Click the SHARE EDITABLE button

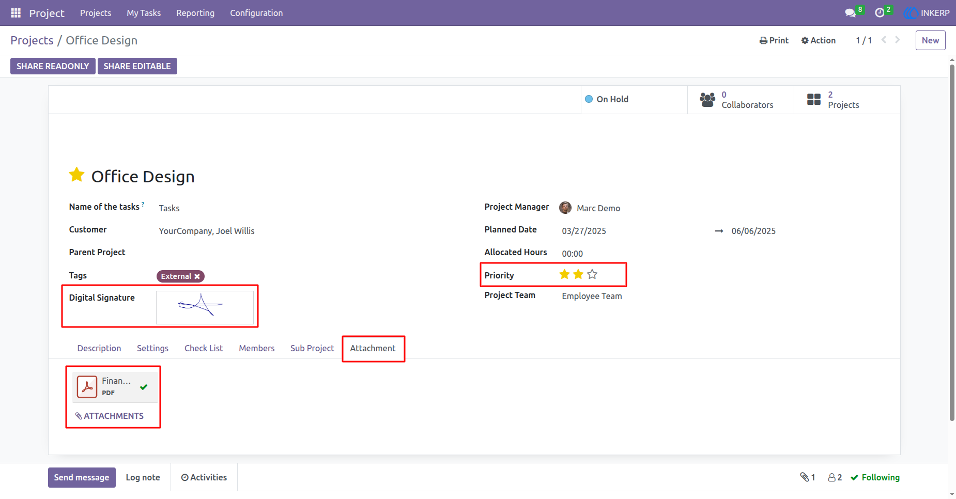tap(137, 66)
